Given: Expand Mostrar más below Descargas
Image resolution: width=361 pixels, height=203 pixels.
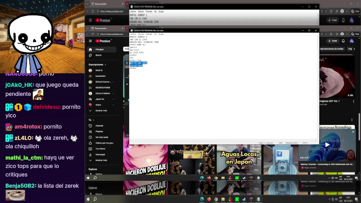Looking at the screenshot, I should (x=101, y=160).
